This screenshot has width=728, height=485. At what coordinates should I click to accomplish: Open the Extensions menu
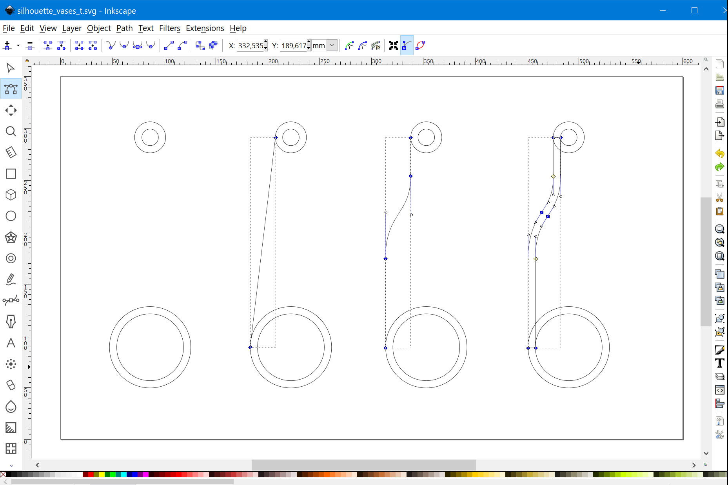[x=205, y=28]
